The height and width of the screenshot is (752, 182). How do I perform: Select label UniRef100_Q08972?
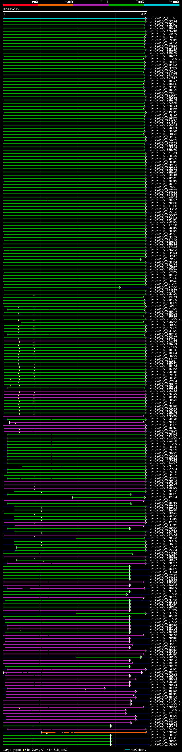[163, 516]
